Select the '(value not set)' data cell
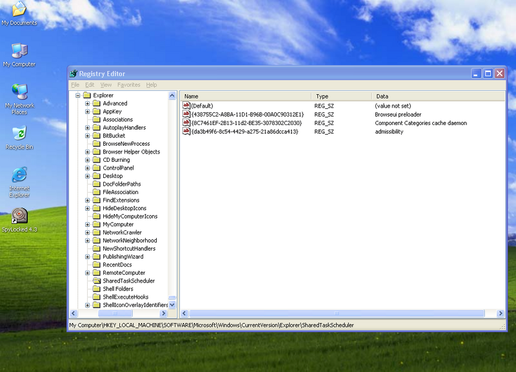This screenshot has width=516, height=372. click(x=393, y=106)
